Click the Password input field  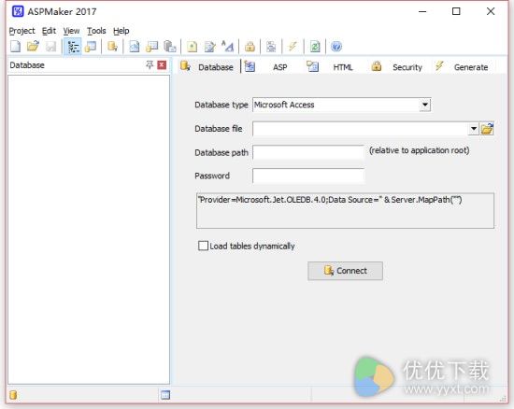tap(308, 176)
